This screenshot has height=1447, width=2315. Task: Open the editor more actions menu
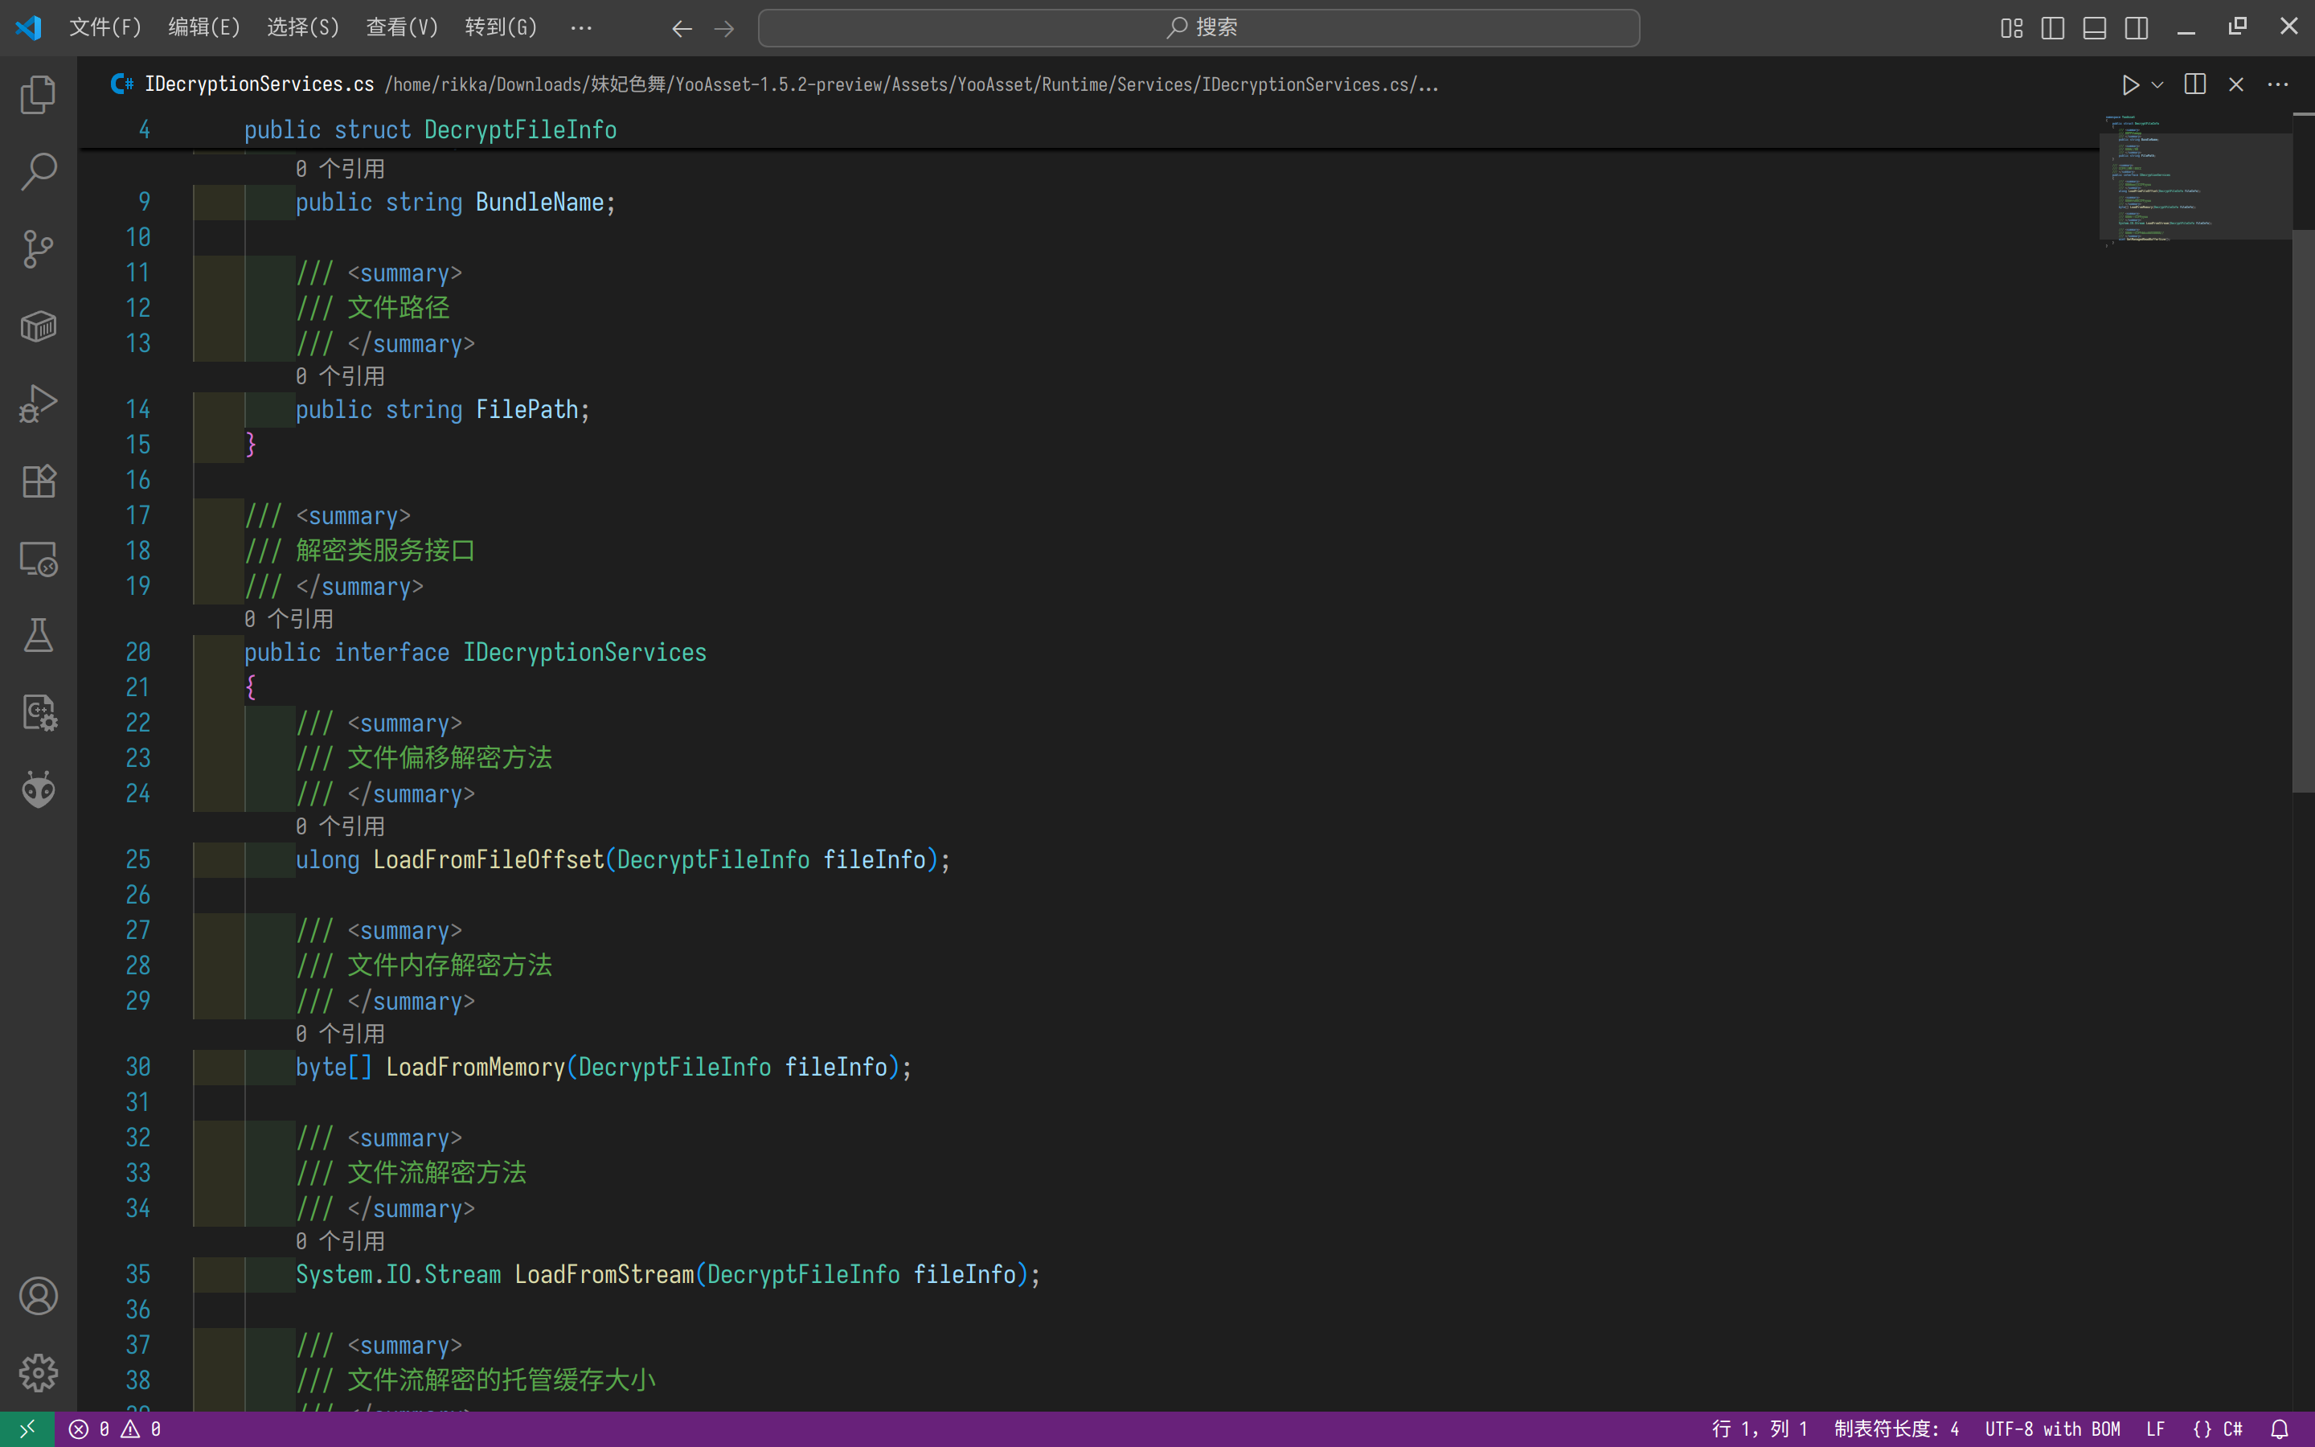pyautogui.click(x=2278, y=85)
